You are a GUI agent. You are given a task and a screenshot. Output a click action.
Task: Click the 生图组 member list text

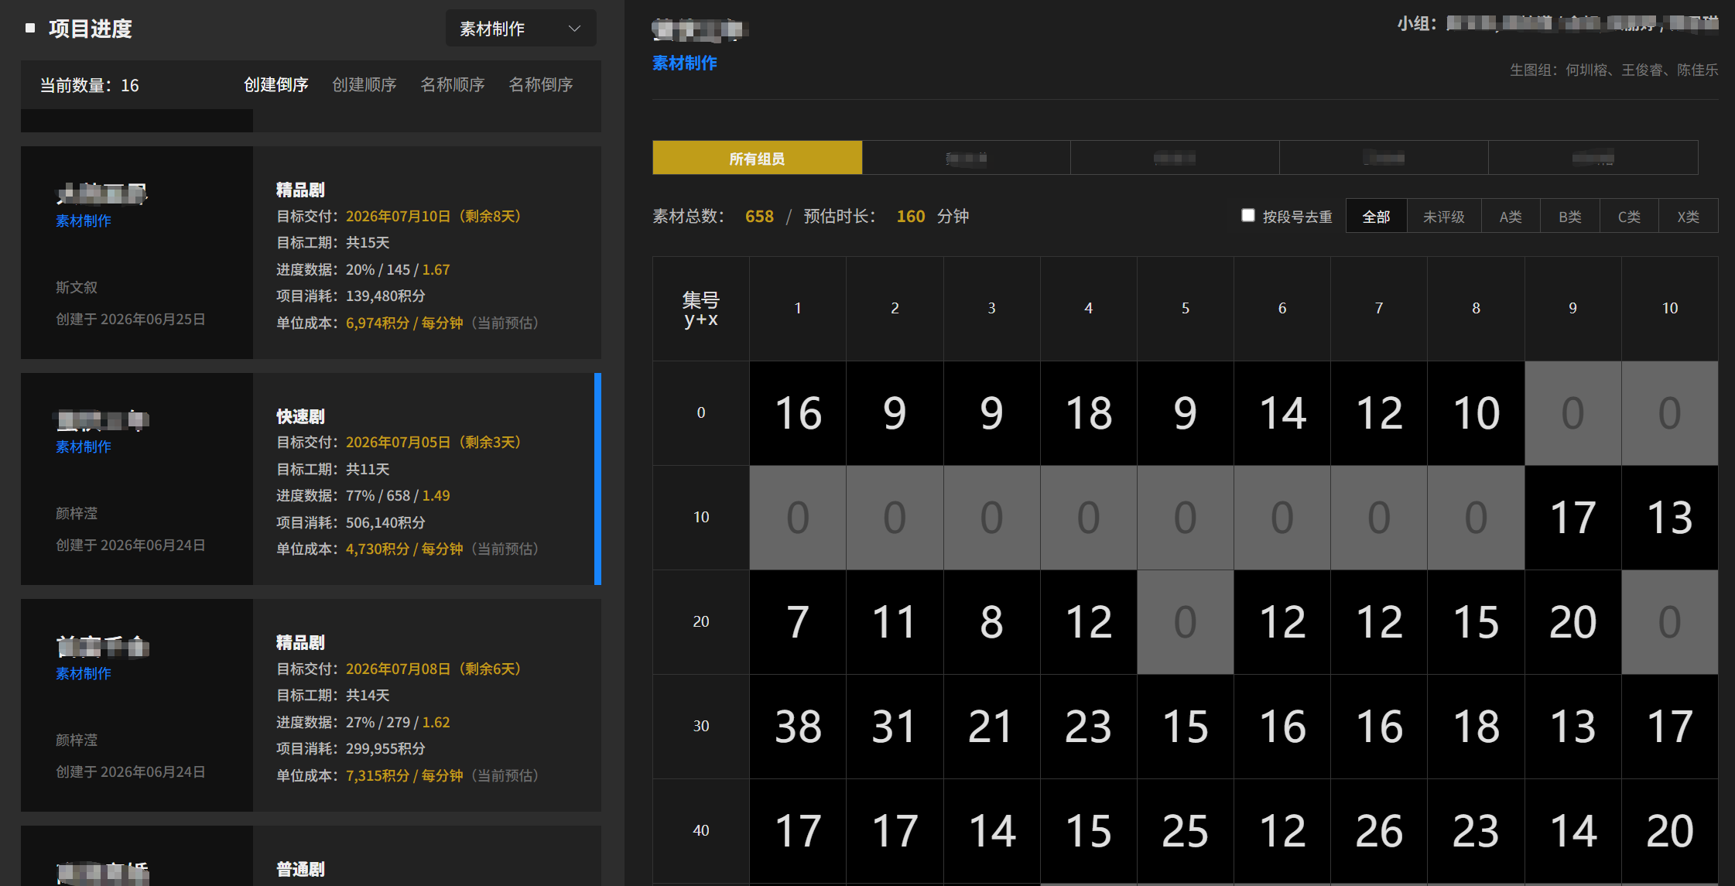[1614, 70]
